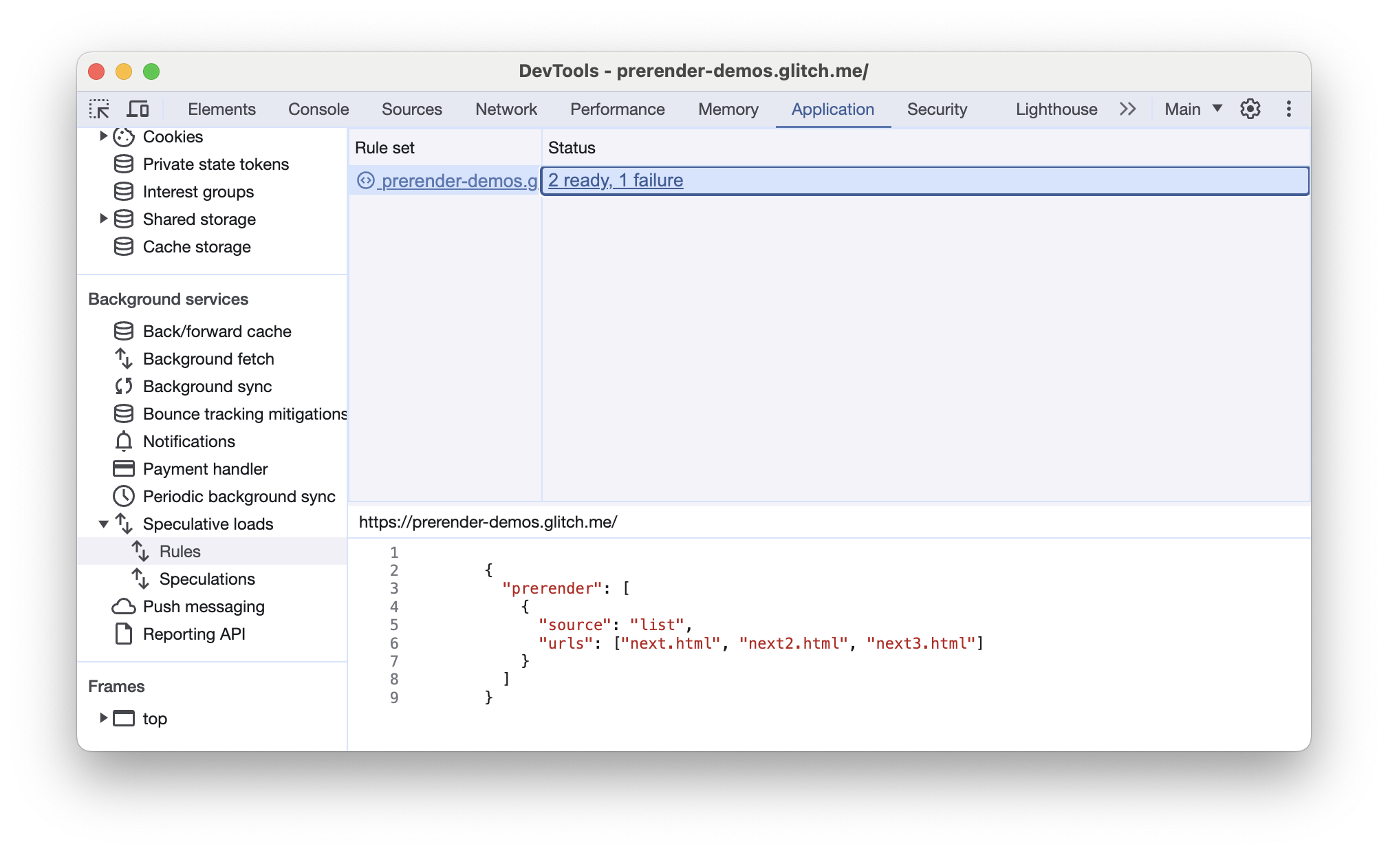Image resolution: width=1388 pixels, height=853 pixels.
Task: Click the prerender-demos.g rule set link
Action: pos(458,180)
